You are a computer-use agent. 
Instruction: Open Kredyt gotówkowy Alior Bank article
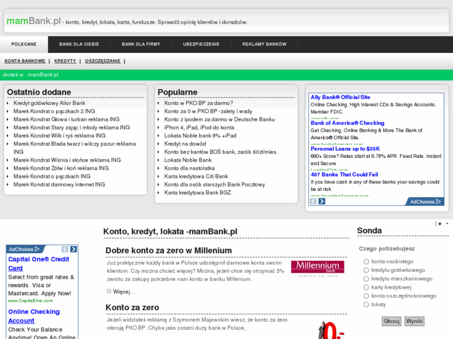49,103
